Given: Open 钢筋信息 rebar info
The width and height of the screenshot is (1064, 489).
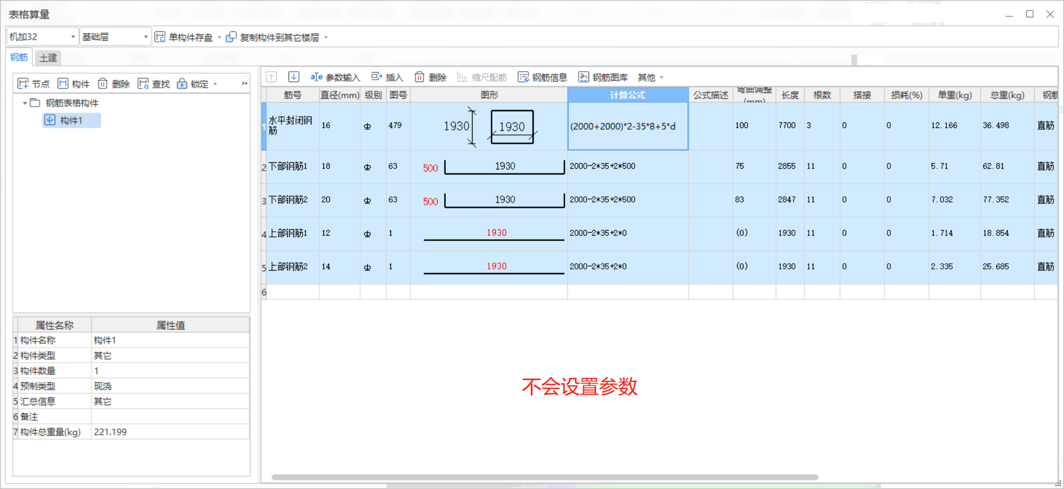Looking at the screenshot, I should click(x=542, y=77).
